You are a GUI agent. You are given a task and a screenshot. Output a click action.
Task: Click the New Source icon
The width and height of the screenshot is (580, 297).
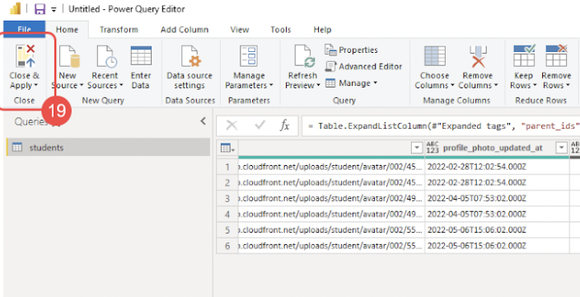coord(69,57)
